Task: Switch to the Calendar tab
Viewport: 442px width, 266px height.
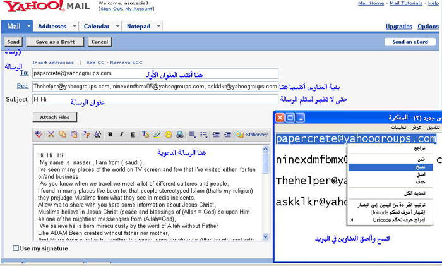Action: 97,27
